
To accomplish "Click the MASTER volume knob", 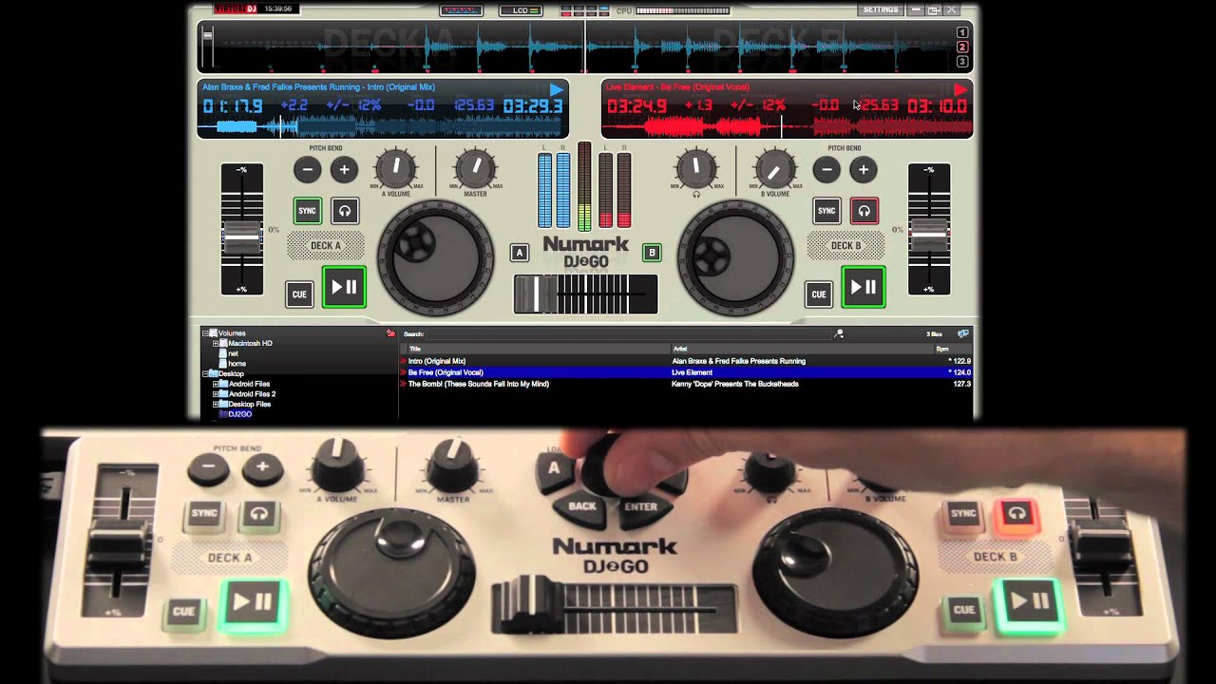I will point(475,169).
